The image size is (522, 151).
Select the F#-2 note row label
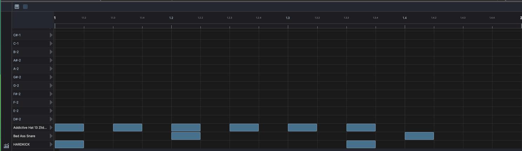[x=17, y=94]
